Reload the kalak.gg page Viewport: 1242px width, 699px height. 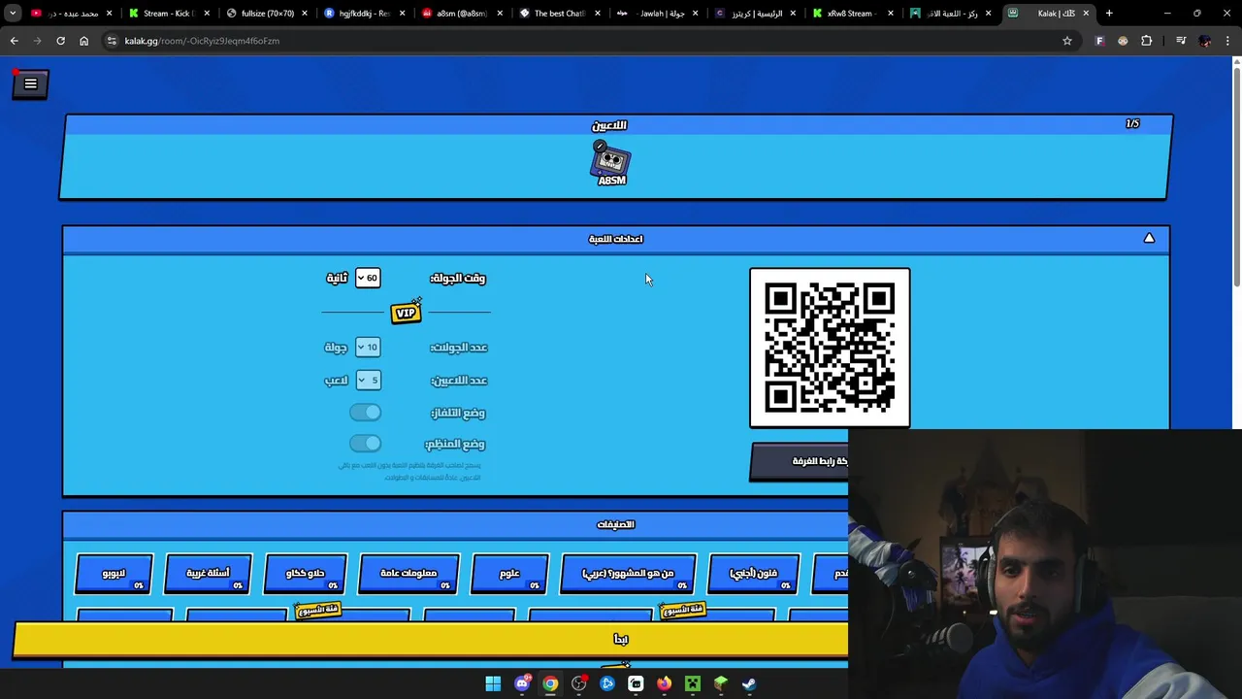(x=60, y=41)
